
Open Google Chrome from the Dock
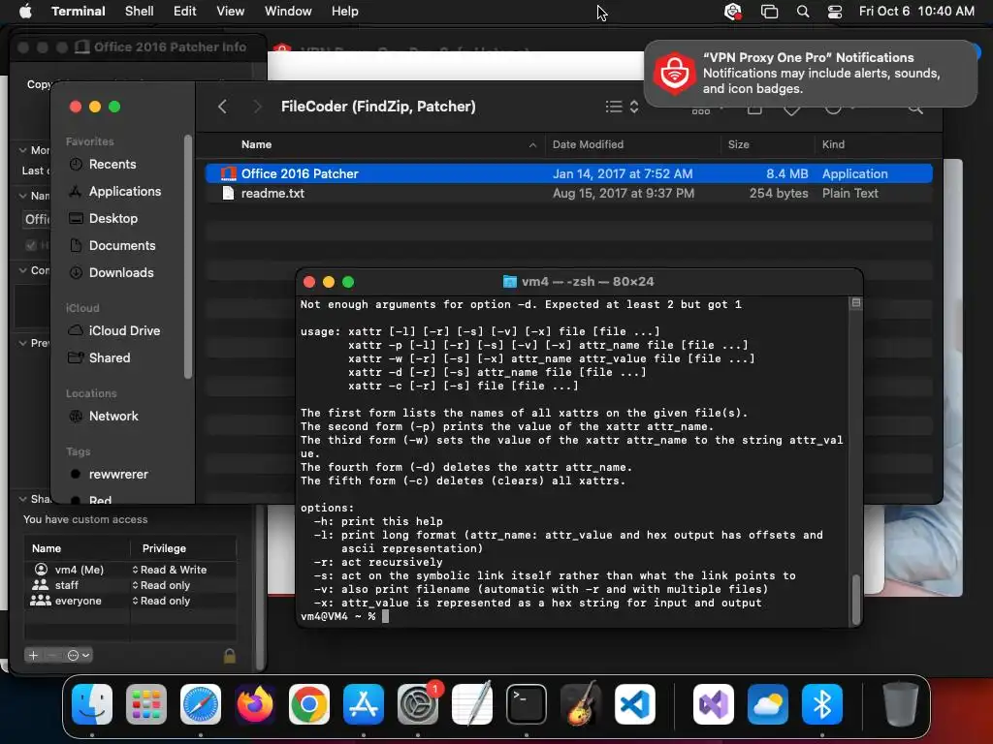point(309,704)
